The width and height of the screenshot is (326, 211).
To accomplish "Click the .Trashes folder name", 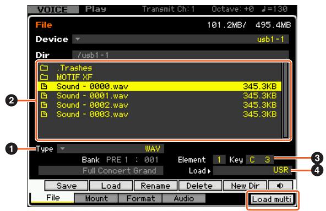I will [74, 68].
